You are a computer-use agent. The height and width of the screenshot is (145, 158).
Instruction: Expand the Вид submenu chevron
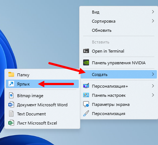[x=153, y=12]
